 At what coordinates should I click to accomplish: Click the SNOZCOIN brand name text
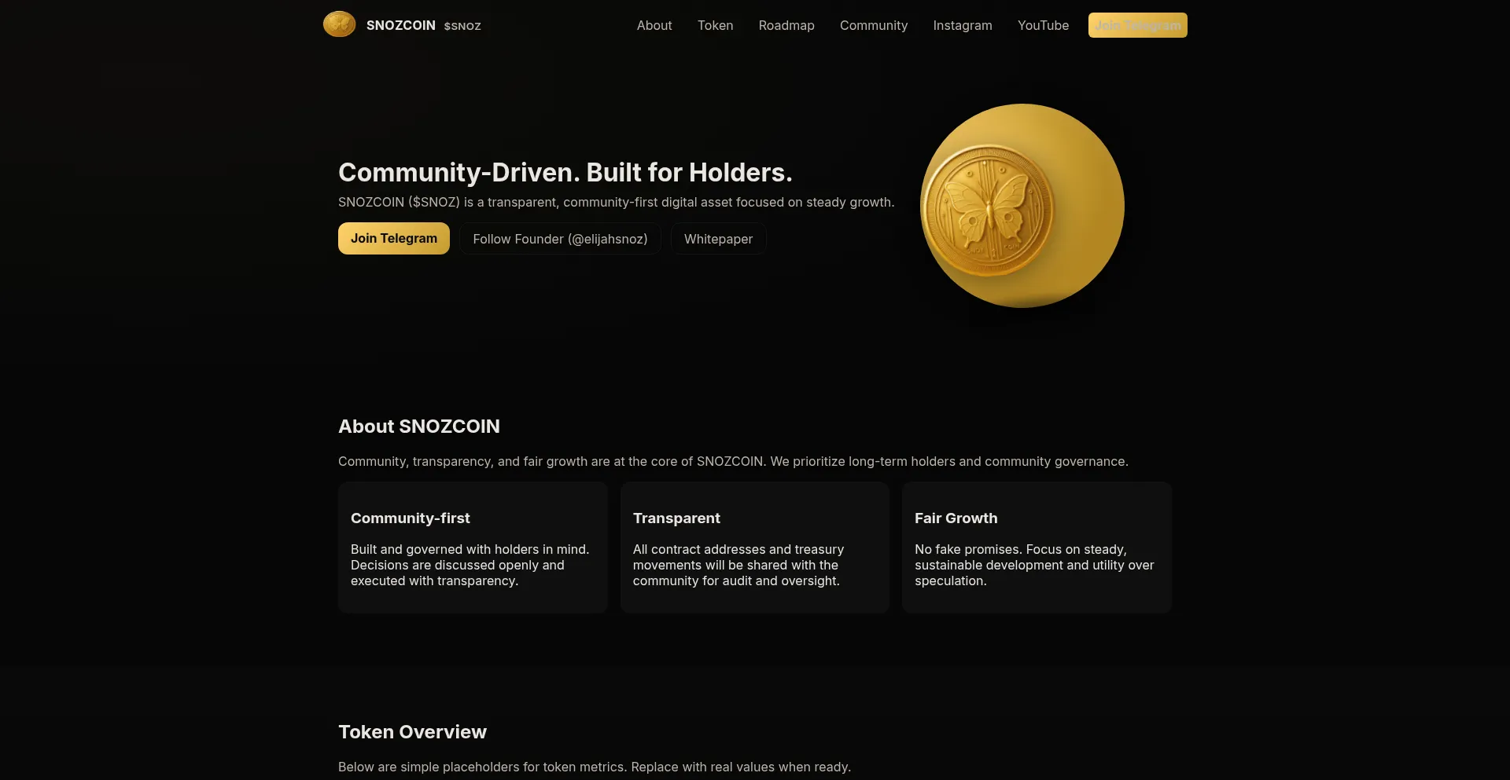pos(401,25)
